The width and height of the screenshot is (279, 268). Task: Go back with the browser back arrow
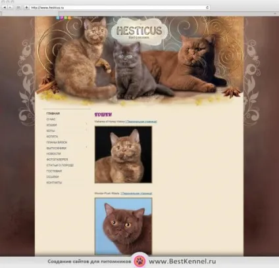click(x=5, y=7)
